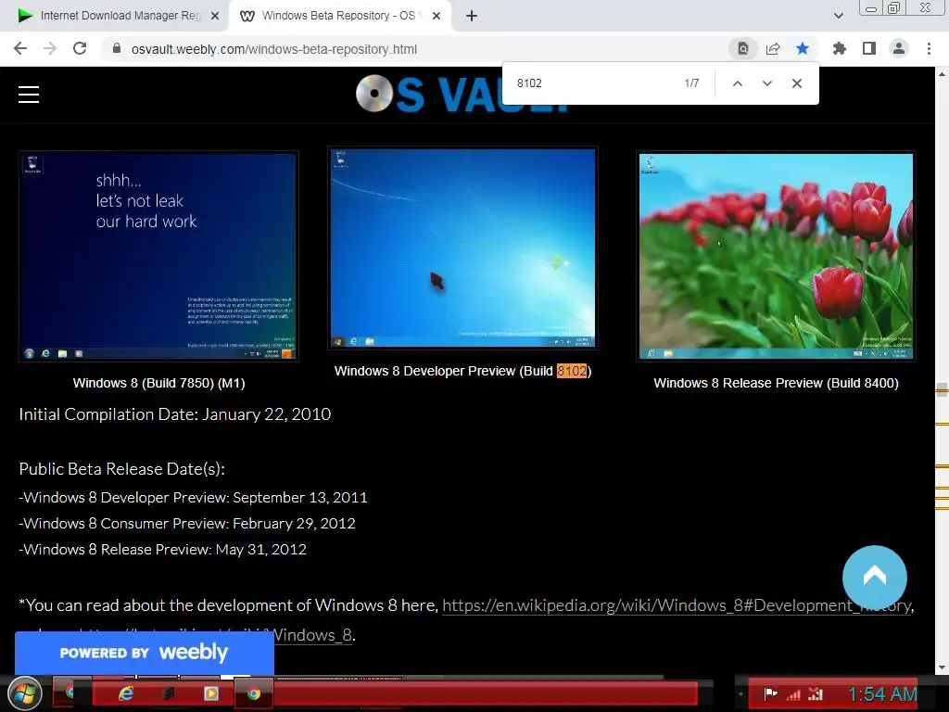Click the Consumer Preview February 29 line
Screen dimensions: 949x712
[x=187, y=524]
